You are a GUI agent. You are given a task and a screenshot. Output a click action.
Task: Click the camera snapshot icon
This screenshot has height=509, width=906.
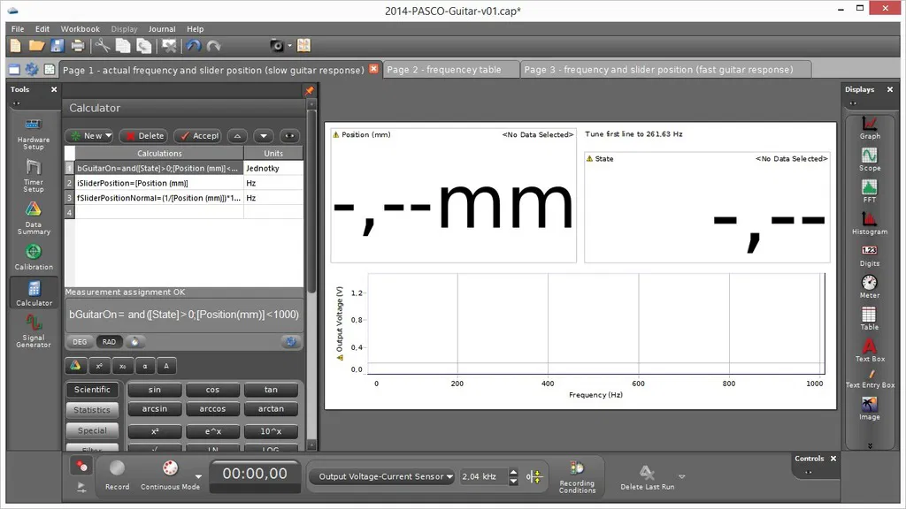click(x=277, y=46)
